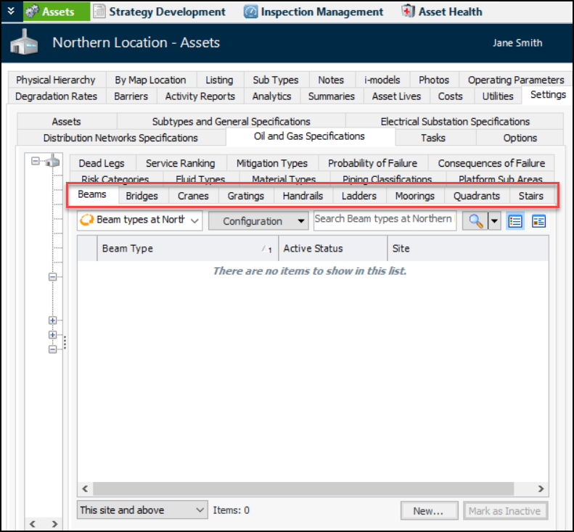574x532 pixels.
Task: Open the Handrails tab
Action: [x=303, y=196]
